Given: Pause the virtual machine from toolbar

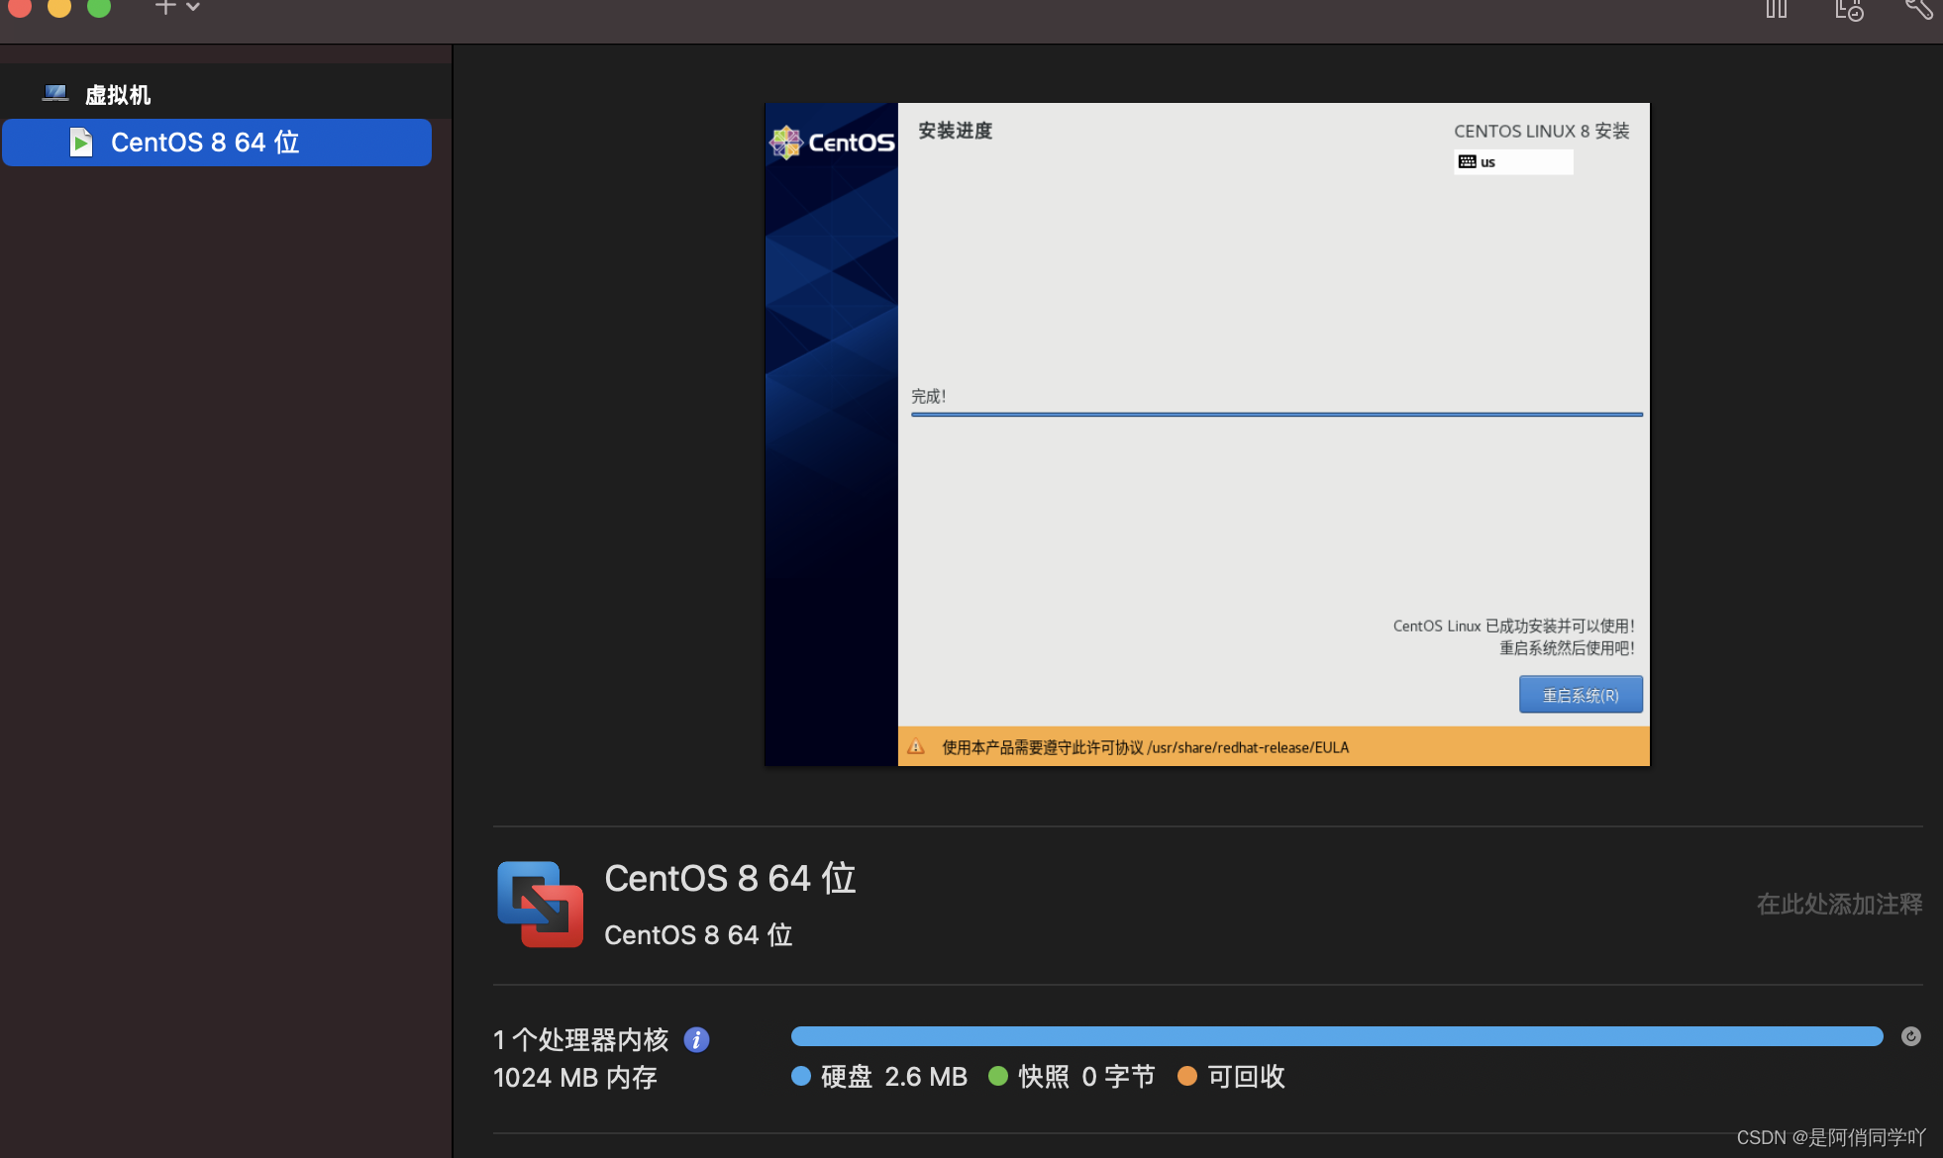Looking at the screenshot, I should tap(1776, 9).
